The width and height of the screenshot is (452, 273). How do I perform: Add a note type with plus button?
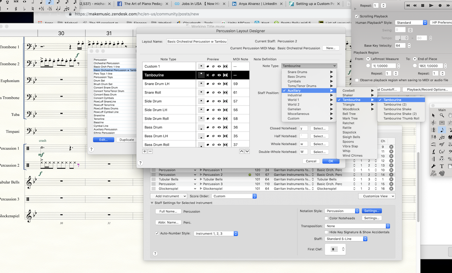(x=145, y=151)
